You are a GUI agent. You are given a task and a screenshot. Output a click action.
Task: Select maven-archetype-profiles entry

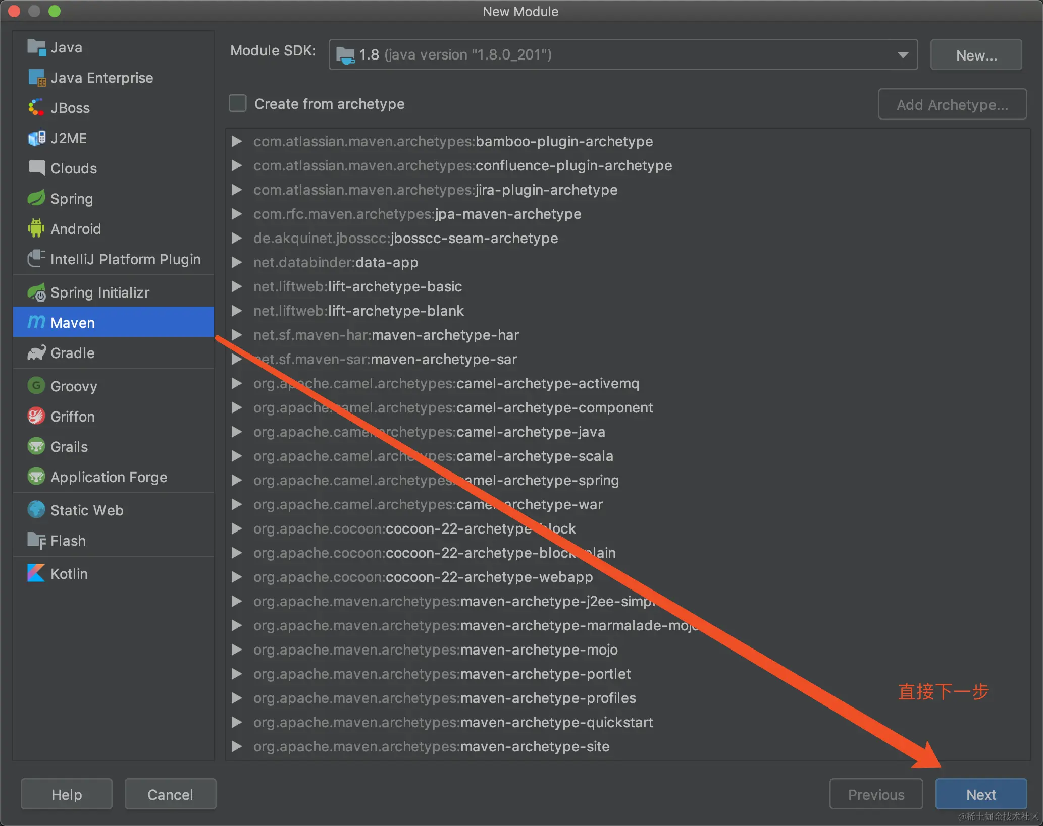click(x=445, y=698)
